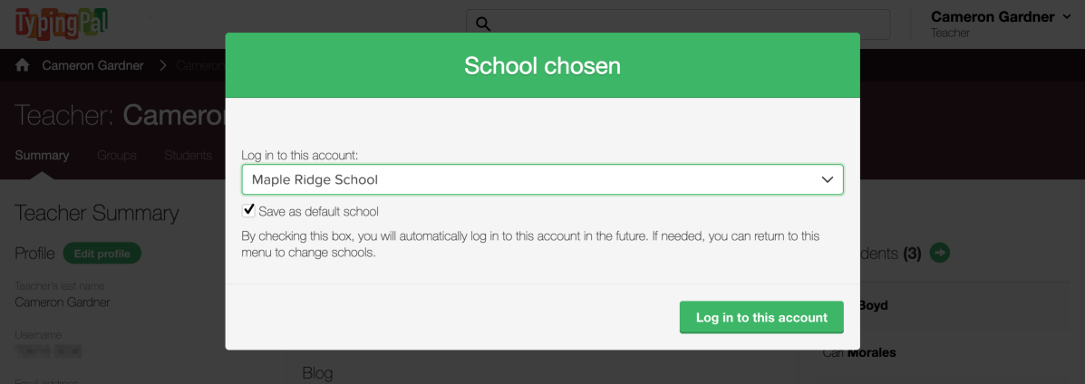
Task: Click the Edit profile button
Action: 102,254
